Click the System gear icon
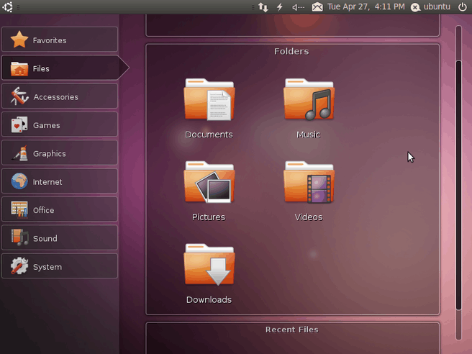The height and width of the screenshot is (354, 472). coord(19,266)
